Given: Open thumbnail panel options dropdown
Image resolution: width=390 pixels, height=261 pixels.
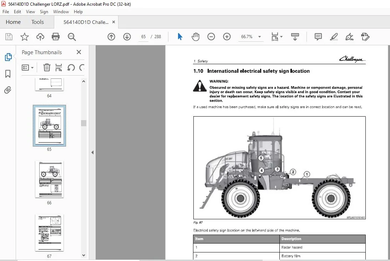Looking at the screenshot, I should [27, 68].
